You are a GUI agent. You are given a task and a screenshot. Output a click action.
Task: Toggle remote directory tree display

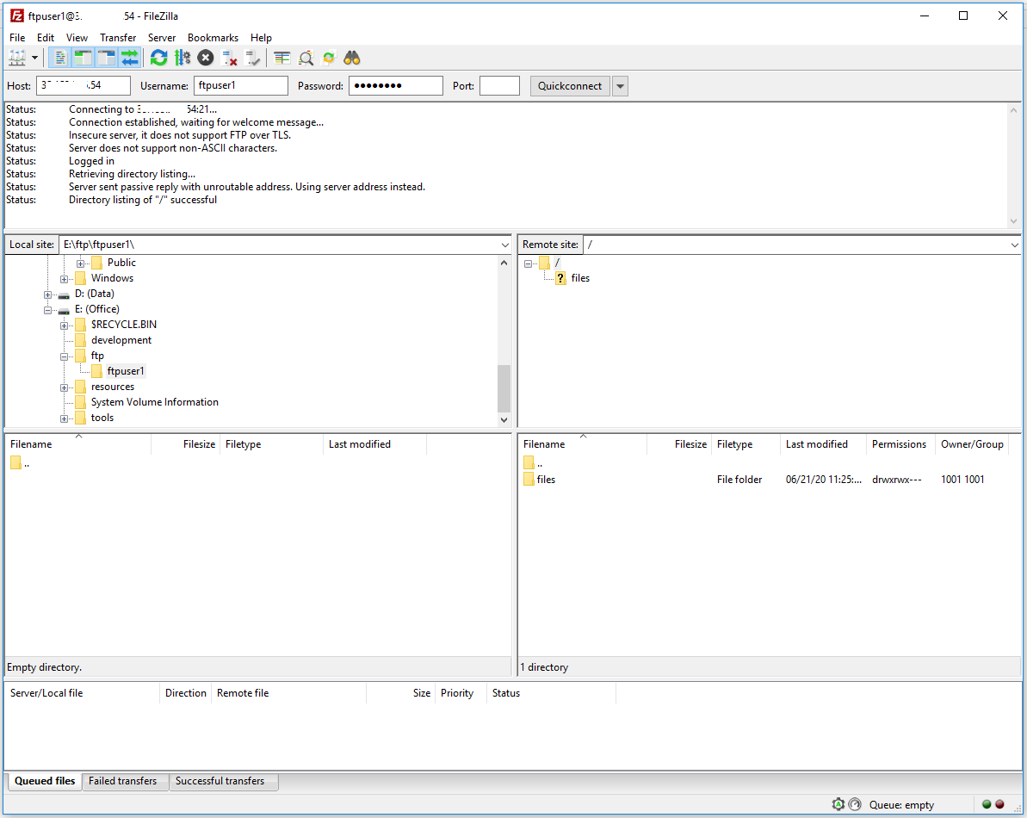click(x=106, y=59)
